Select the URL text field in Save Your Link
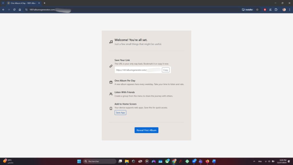293x165 pixels. coord(138,70)
